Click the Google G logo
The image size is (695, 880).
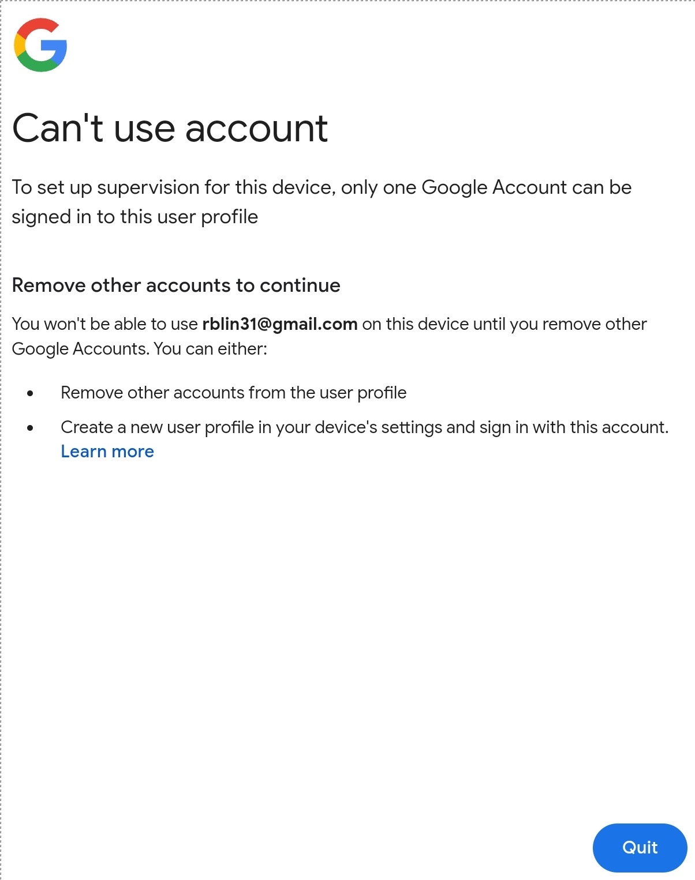(40, 45)
